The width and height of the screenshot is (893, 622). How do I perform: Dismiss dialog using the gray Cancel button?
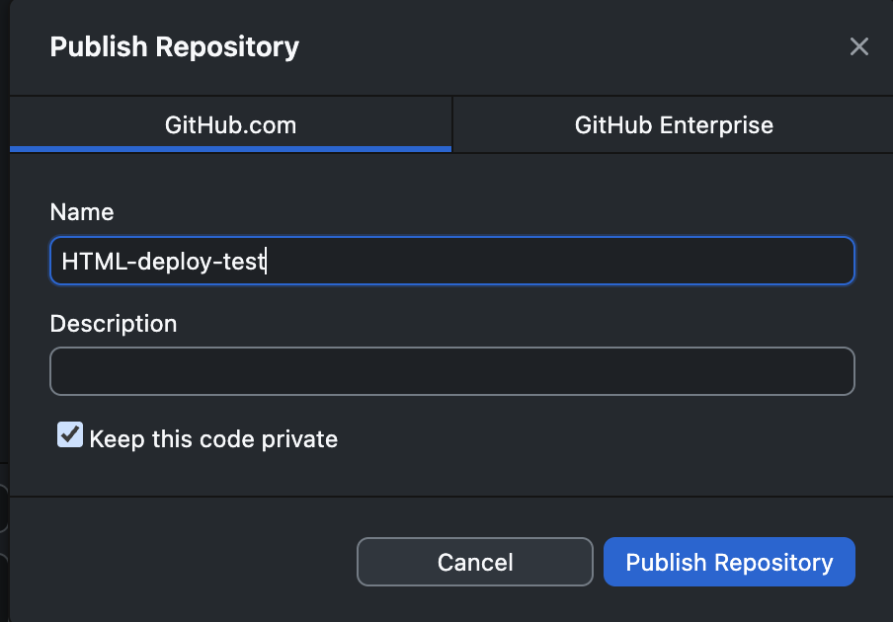point(474,563)
